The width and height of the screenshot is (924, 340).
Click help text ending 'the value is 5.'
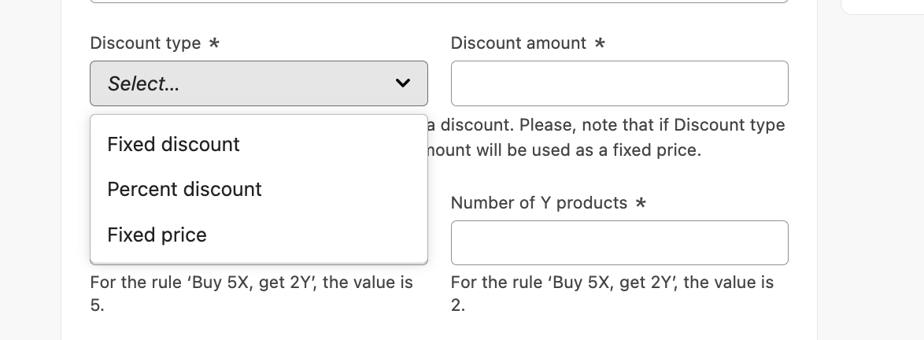tap(252, 294)
